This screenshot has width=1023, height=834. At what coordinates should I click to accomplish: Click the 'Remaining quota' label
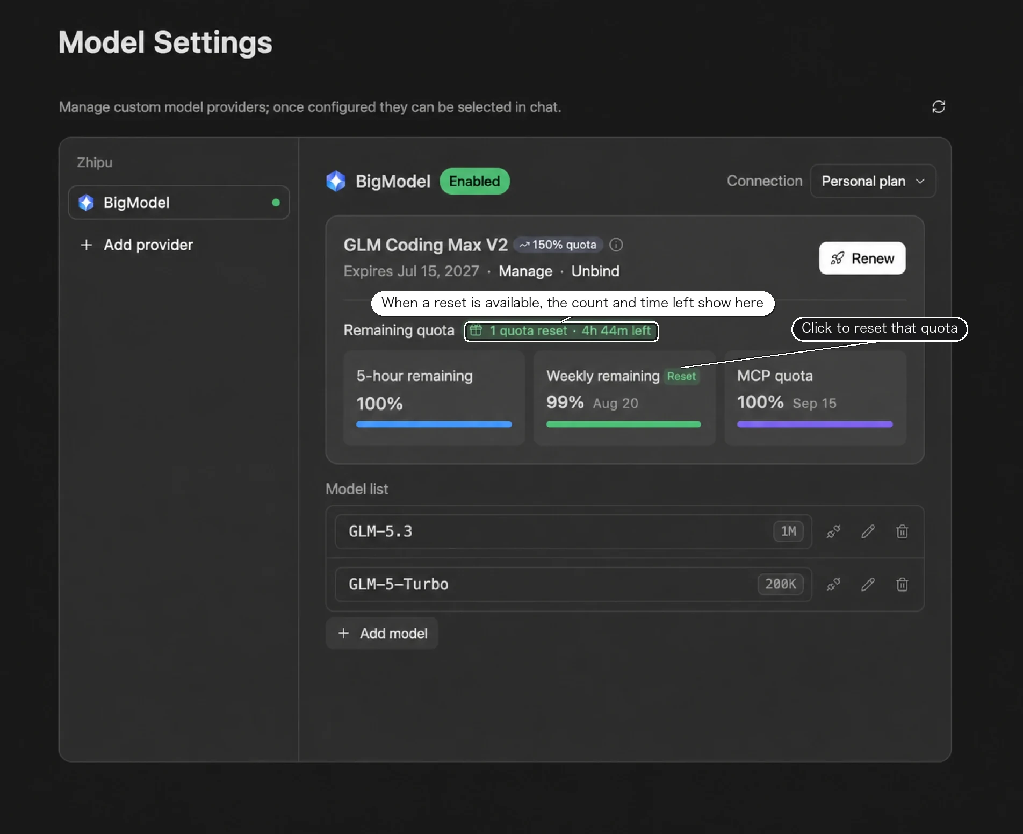(x=399, y=330)
